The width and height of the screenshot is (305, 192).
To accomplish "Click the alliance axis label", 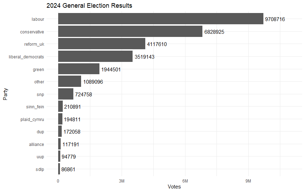I will (37, 144).
